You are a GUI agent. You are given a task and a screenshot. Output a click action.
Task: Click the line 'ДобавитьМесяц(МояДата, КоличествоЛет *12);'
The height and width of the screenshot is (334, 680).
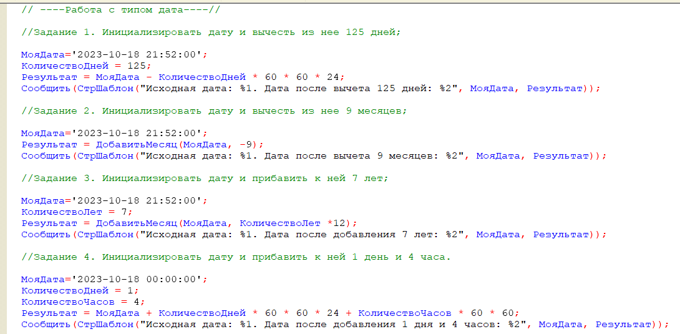190,223
